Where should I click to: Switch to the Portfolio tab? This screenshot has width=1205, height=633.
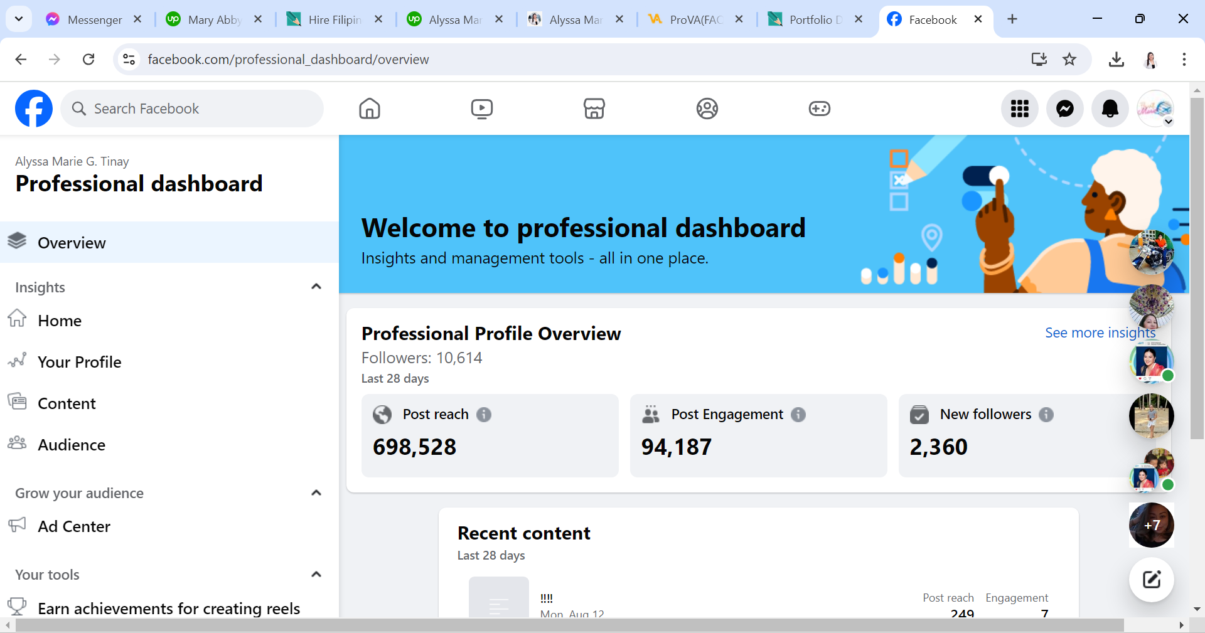(806, 19)
